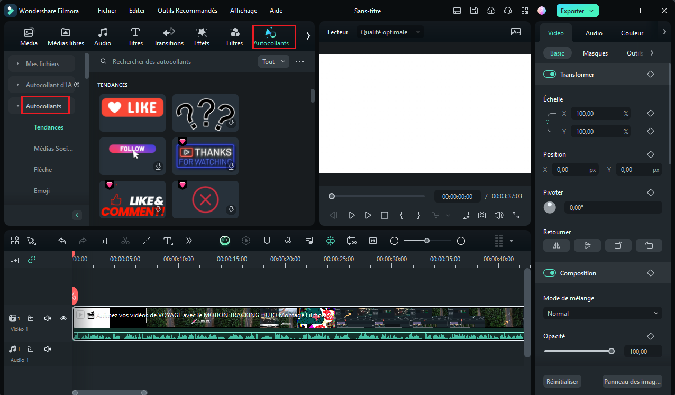This screenshot has width=675, height=395.
Task: Switch to the Audio media tab
Action: click(x=103, y=37)
